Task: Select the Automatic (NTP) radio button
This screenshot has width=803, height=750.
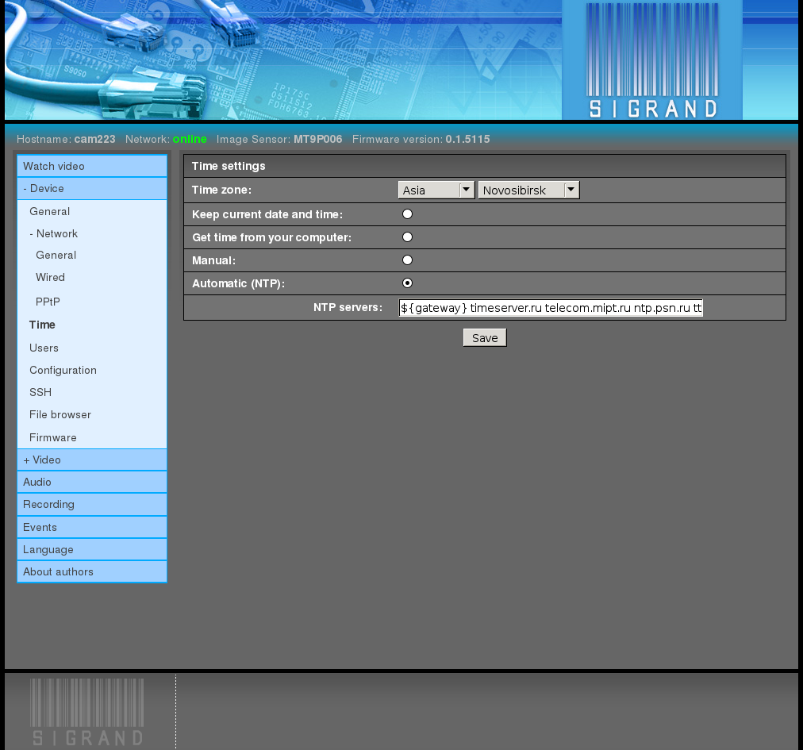Action: point(407,283)
